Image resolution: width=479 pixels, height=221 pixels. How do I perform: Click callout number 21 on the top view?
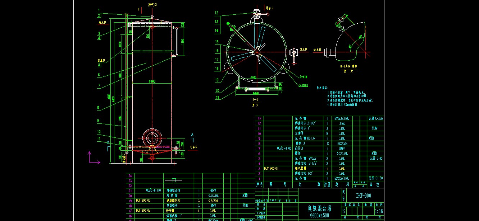(x=217, y=98)
